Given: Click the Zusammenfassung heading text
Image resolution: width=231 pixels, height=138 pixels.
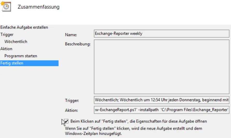Looking at the screenshot, I should 38,7.
